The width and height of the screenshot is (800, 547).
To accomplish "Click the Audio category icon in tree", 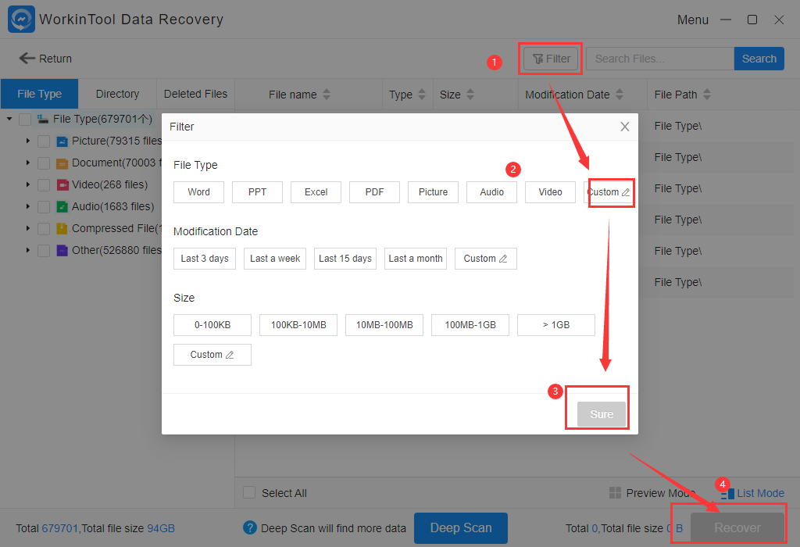I will pyautogui.click(x=62, y=206).
